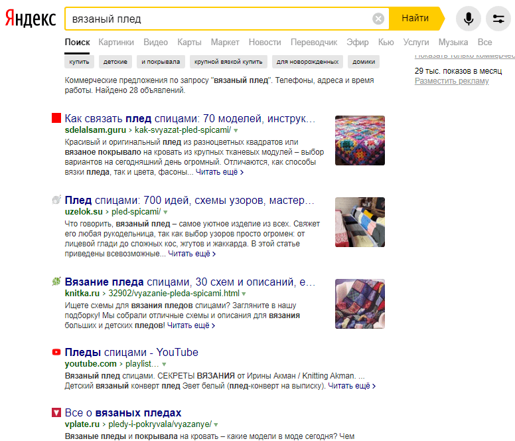Click the vplate.ru red favicon
This screenshot has height=441, width=515.
pyautogui.click(x=56, y=412)
